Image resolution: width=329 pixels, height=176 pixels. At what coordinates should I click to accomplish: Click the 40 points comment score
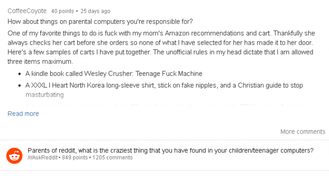[63, 11]
